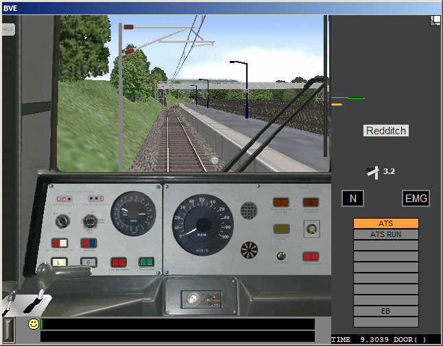This screenshot has height=346, width=443.
Task: Click the yellow-black AWS sunflower indicator
Action: (250, 249)
